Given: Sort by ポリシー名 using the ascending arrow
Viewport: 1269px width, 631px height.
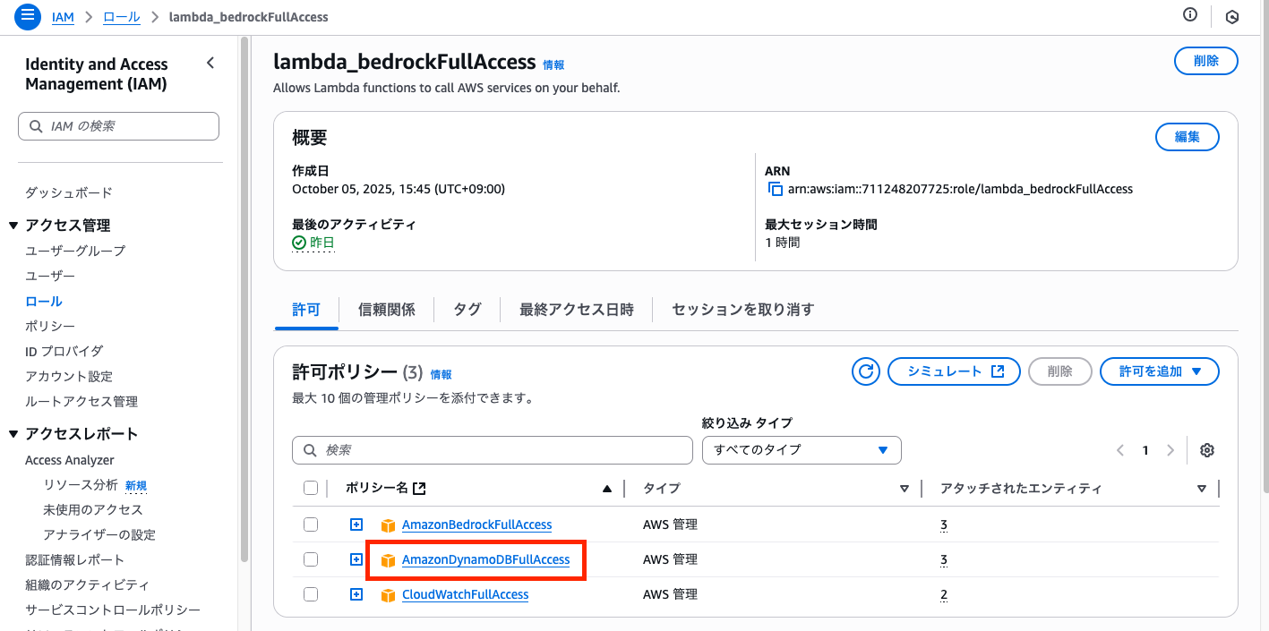Looking at the screenshot, I should pos(607,489).
